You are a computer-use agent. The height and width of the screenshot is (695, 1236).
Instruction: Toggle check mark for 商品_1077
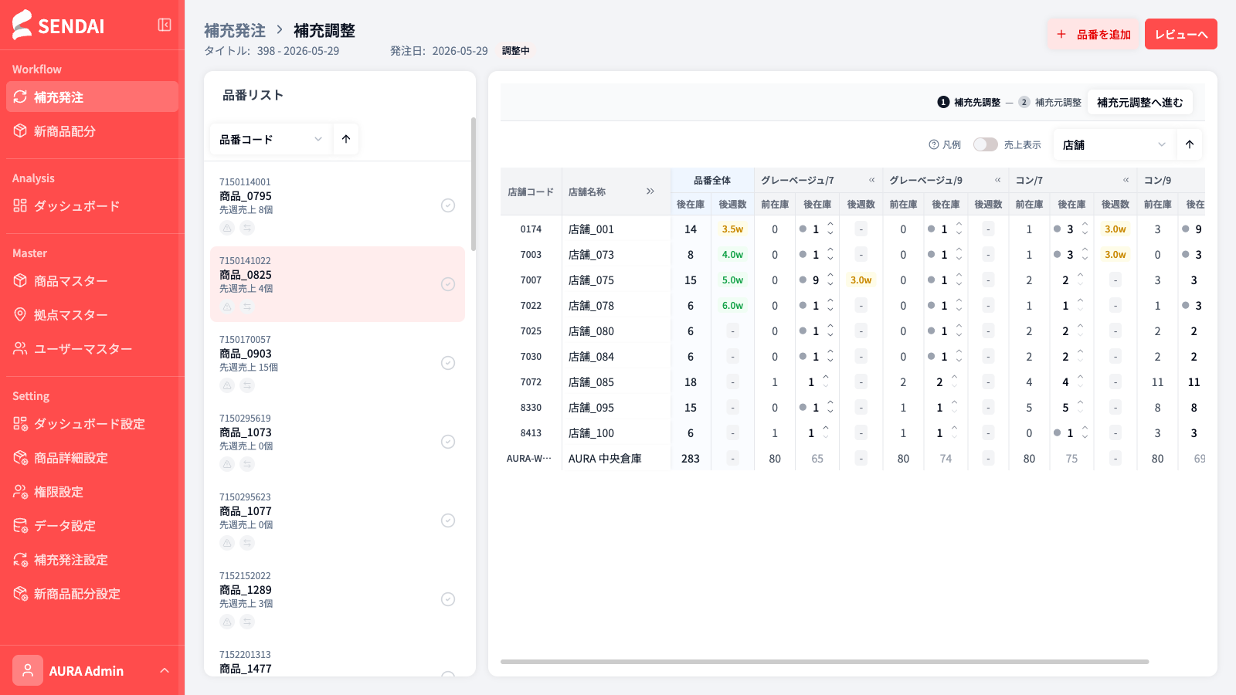point(448,520)
